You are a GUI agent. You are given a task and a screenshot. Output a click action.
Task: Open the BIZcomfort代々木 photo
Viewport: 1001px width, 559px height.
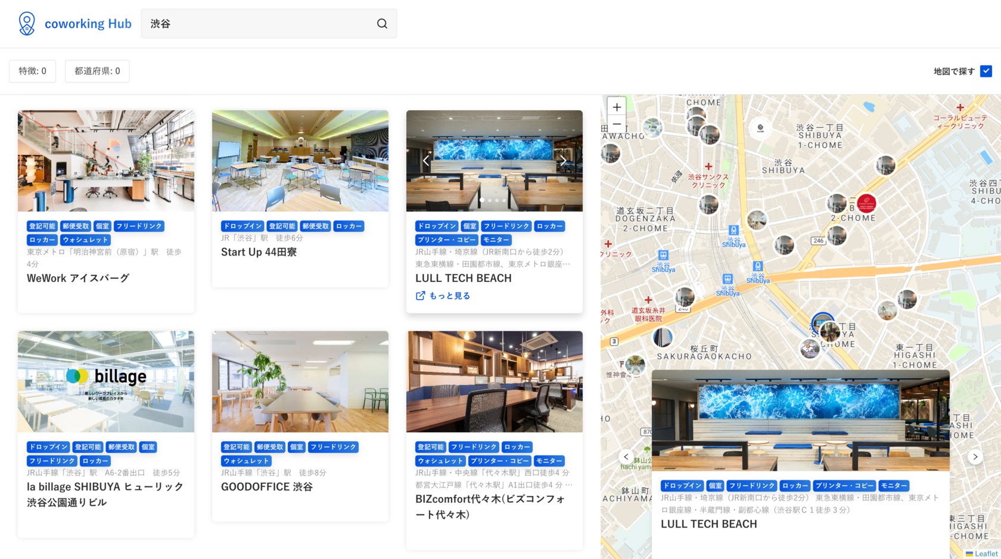495,381
